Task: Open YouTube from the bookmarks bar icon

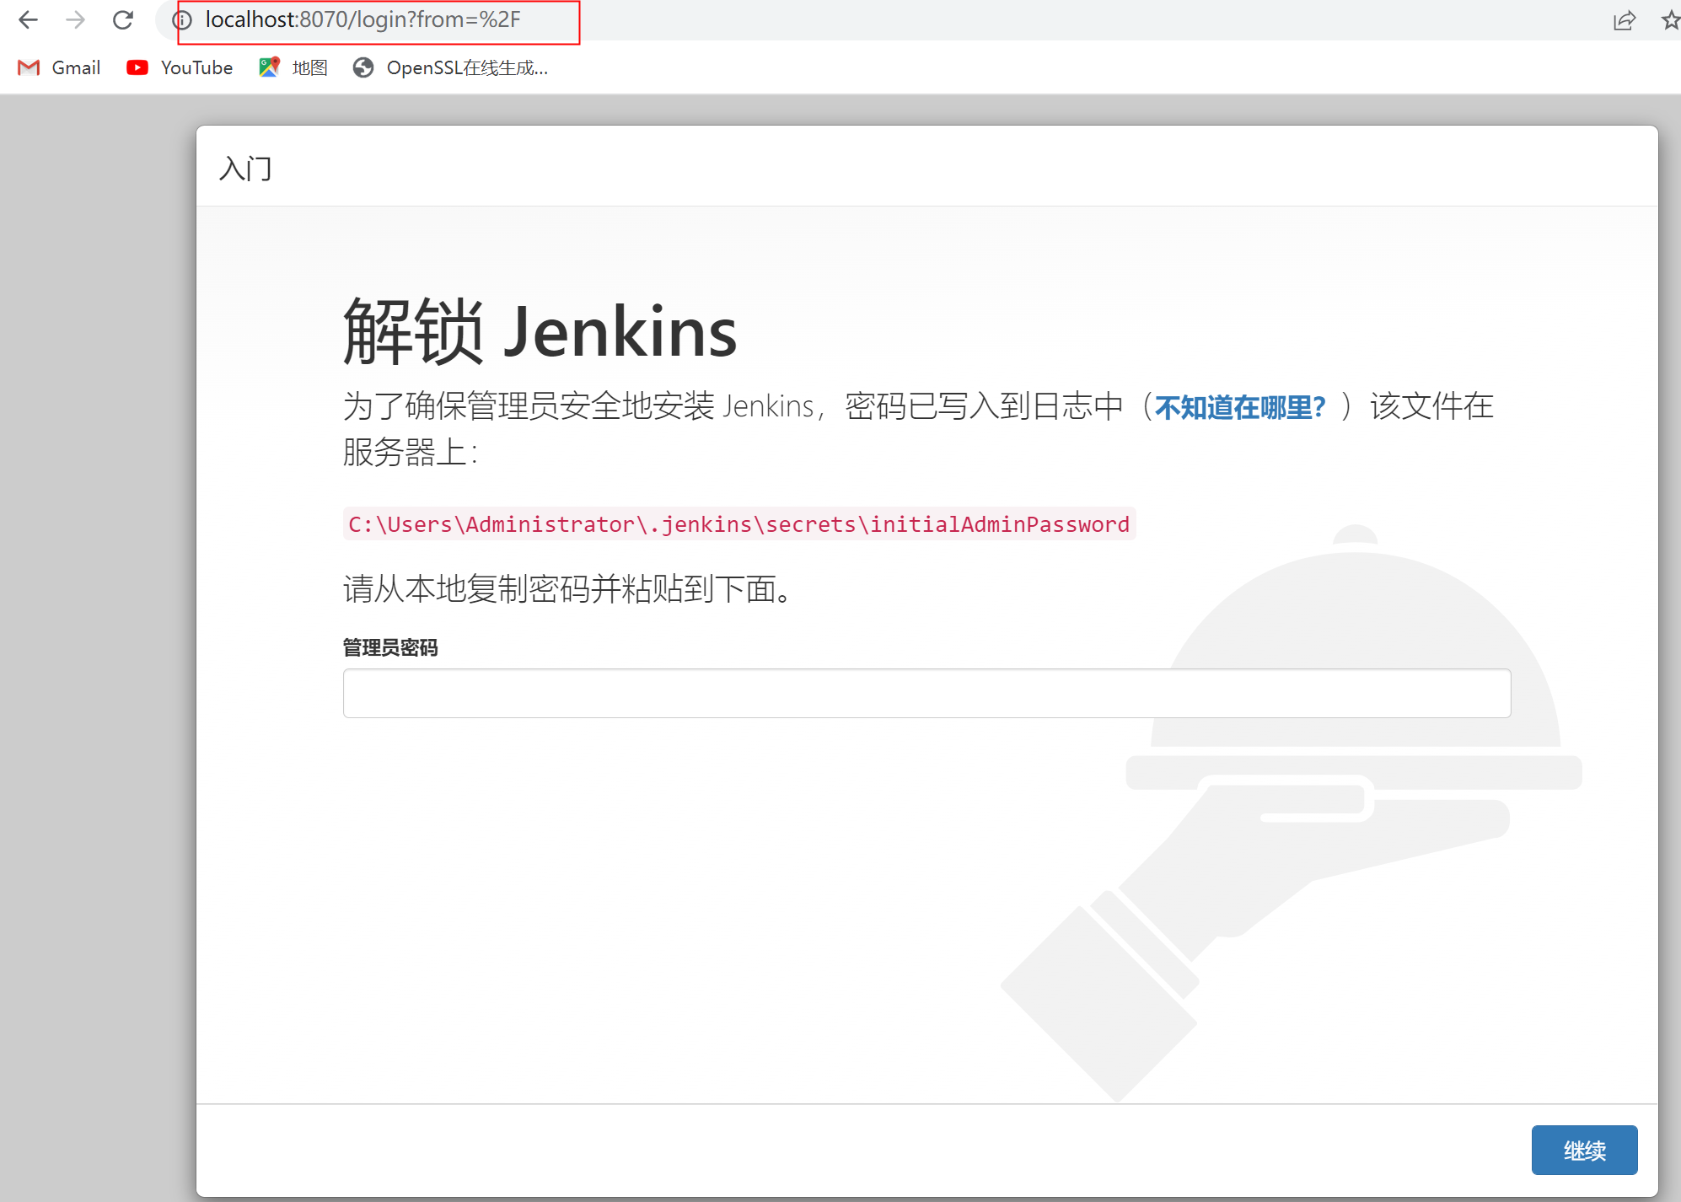Action: click(x=136, y=67)
